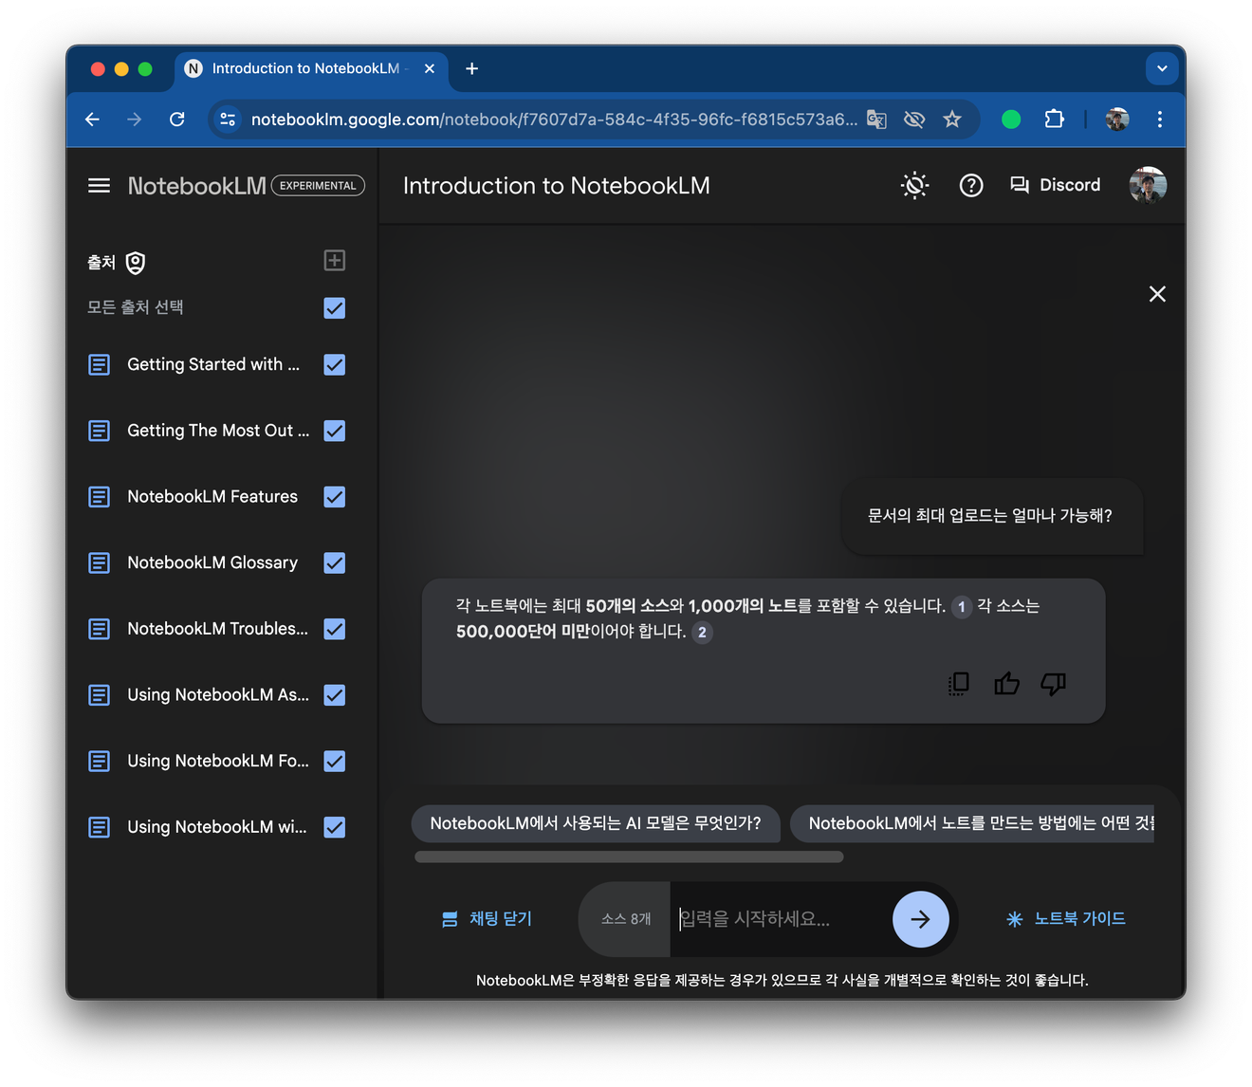The height and width of the screenshot is (1087, 1252).
Task: Uncheck the Using NotebookLM wi... checkbox
Action: [334, 827]
